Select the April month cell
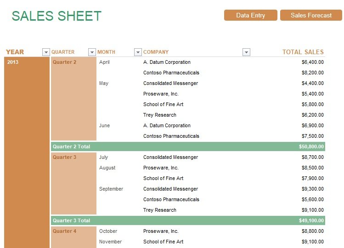 [x=104, y=62]
